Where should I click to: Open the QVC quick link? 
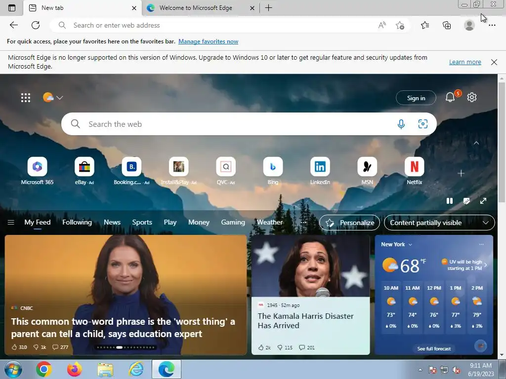point(225,171)
